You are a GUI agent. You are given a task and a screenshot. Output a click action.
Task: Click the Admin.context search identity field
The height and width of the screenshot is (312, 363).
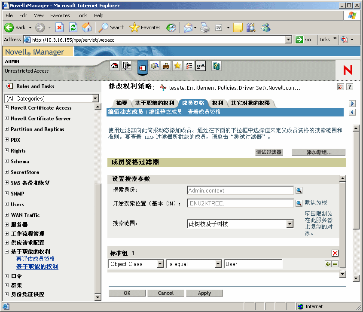tap(240, 190)
